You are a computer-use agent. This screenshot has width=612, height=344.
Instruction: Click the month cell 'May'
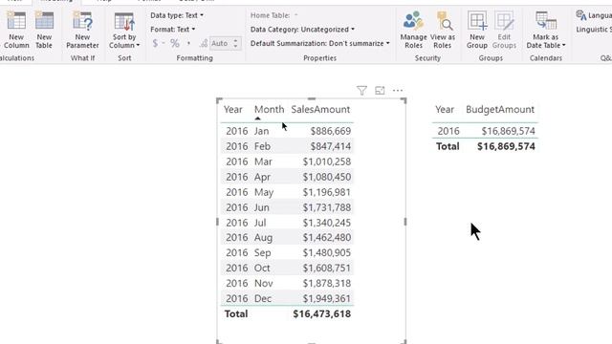(x=264, y=192)
